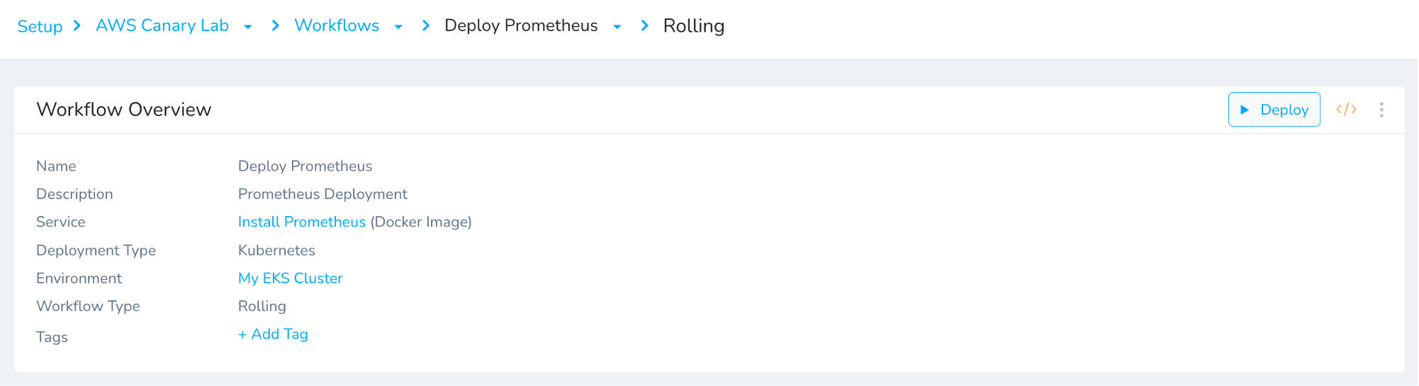Open the three-dot options menu
This screenshot has height=386, width=1419.
1381,110
